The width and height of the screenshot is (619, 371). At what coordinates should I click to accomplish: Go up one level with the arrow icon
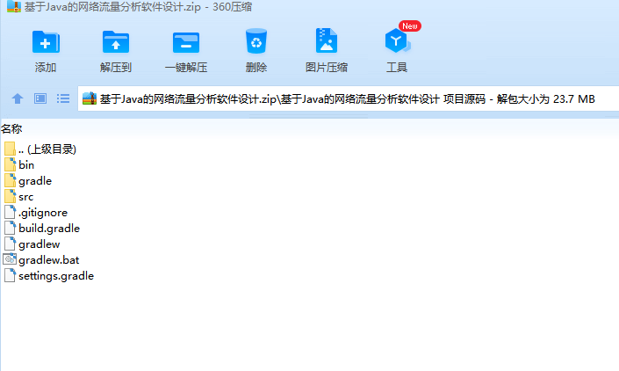coord(18,98)
